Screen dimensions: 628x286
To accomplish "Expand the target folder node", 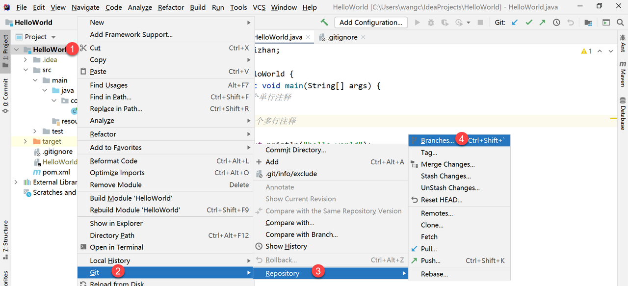I will pos(26,141).
